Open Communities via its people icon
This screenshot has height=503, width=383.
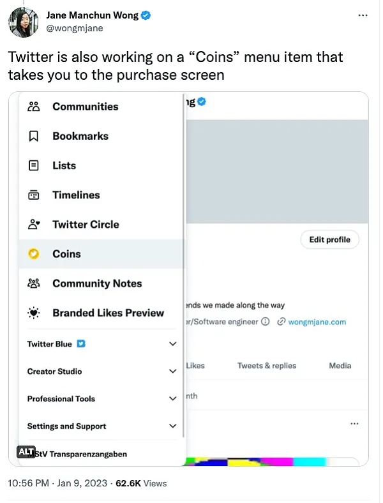coord(34,107)
